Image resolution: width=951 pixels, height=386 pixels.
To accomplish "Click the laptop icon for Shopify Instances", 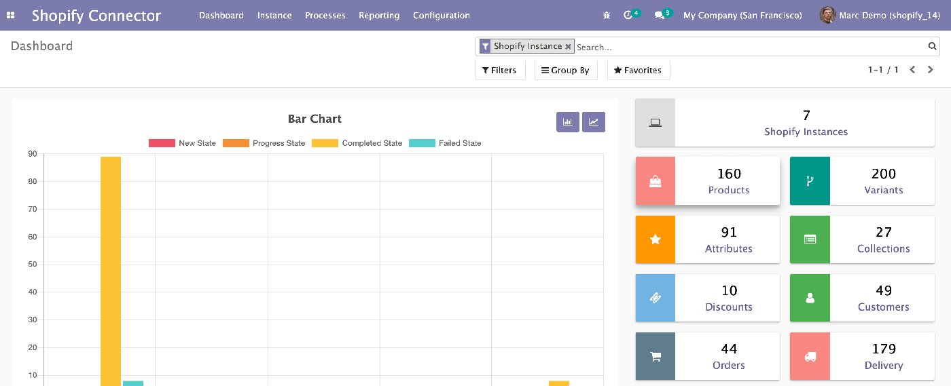I will [x=656, y=123].
